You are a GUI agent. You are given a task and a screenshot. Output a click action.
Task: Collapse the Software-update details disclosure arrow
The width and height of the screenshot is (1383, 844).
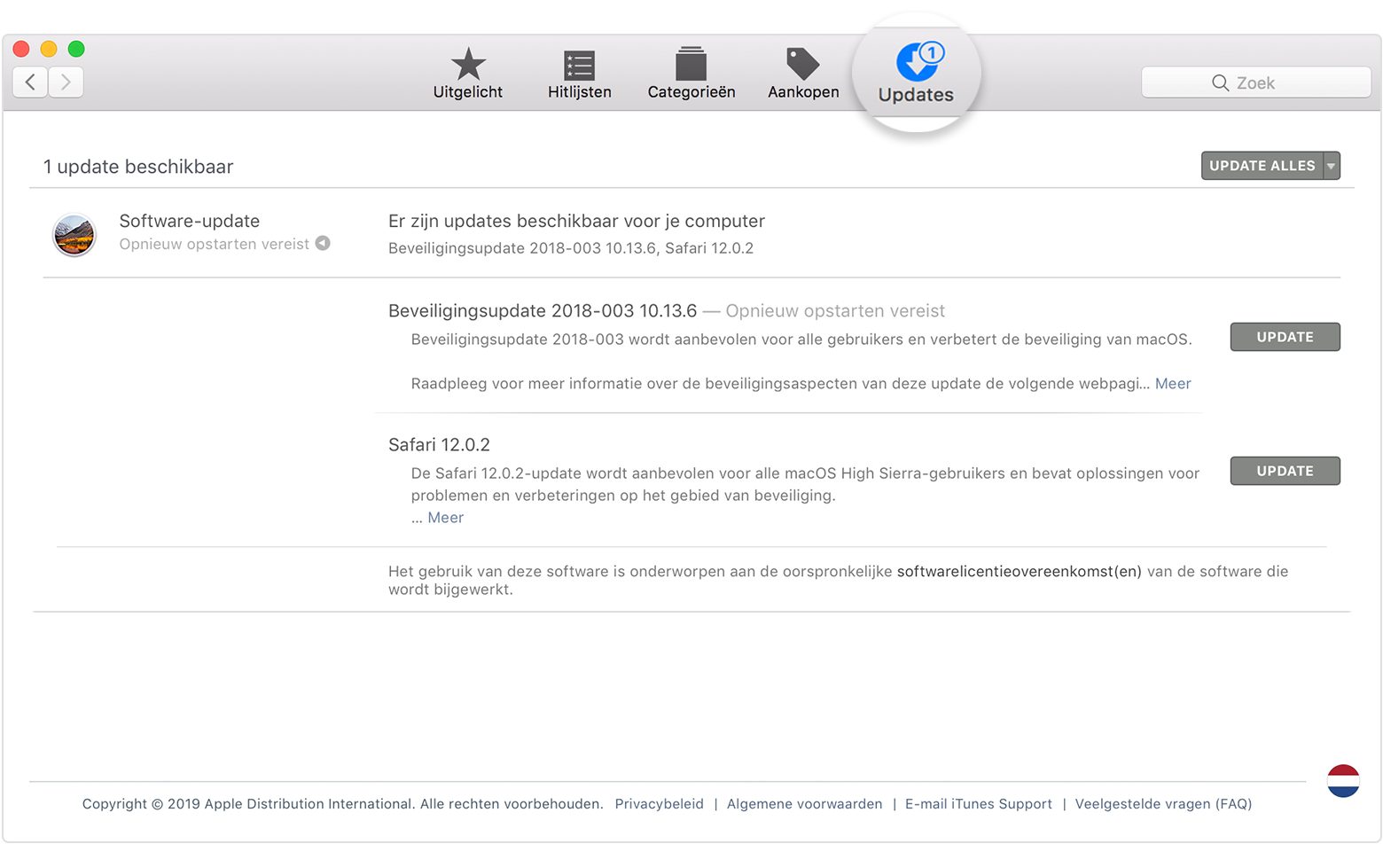(x=324, y=244)
